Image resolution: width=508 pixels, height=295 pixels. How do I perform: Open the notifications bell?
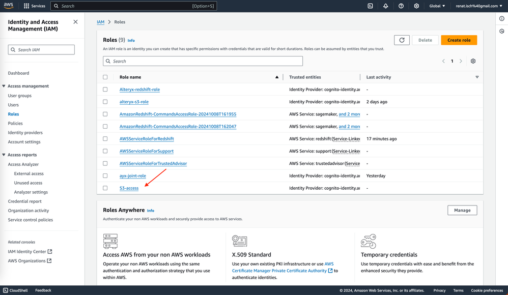coord(385,6)
